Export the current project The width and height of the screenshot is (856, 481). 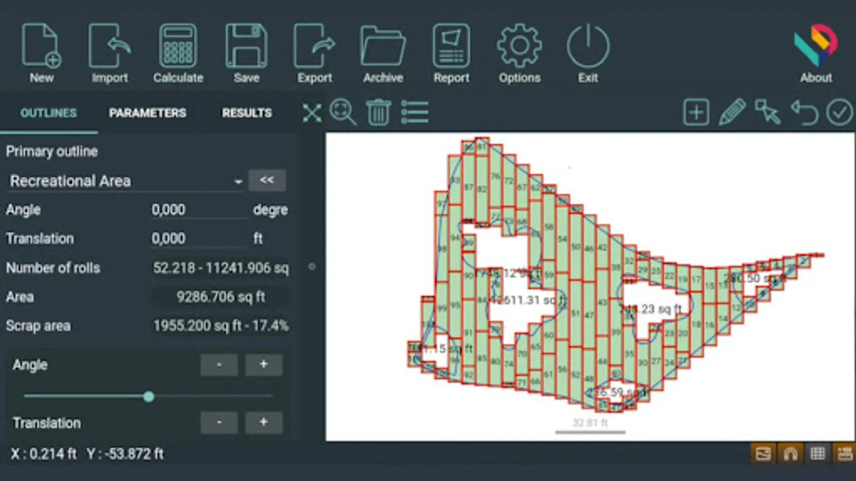315,51
